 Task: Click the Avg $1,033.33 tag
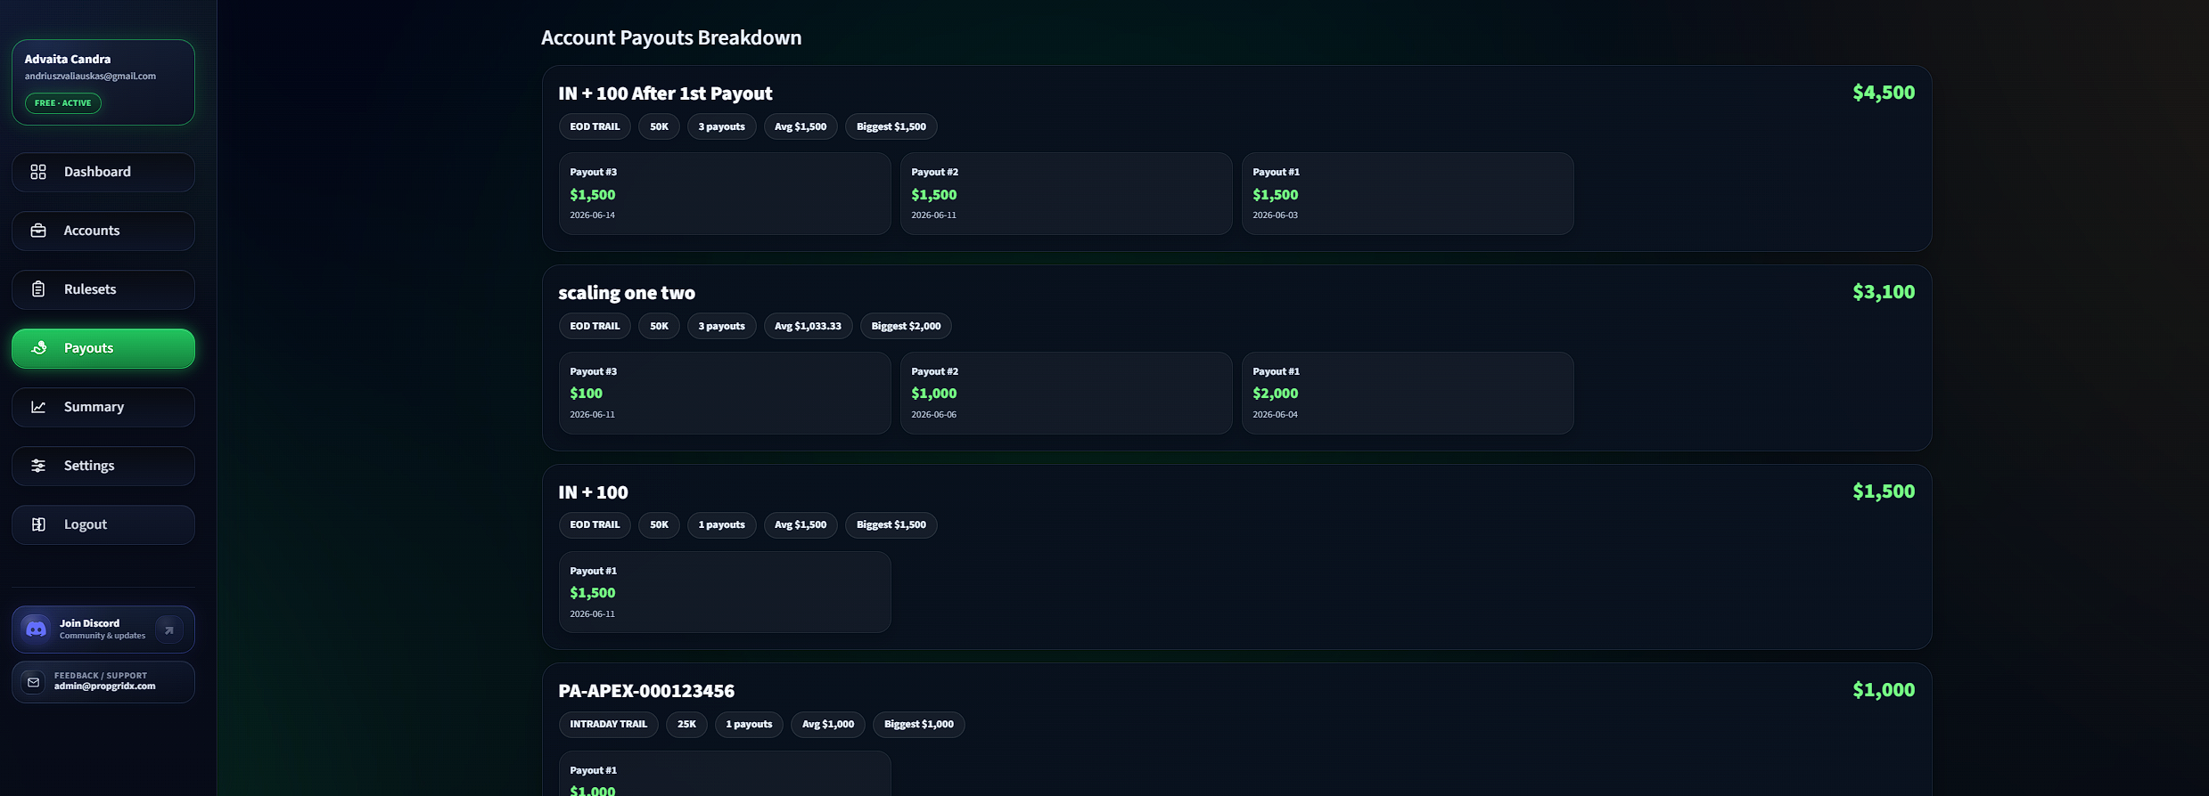pyautogui.click(x=808, y=326)
